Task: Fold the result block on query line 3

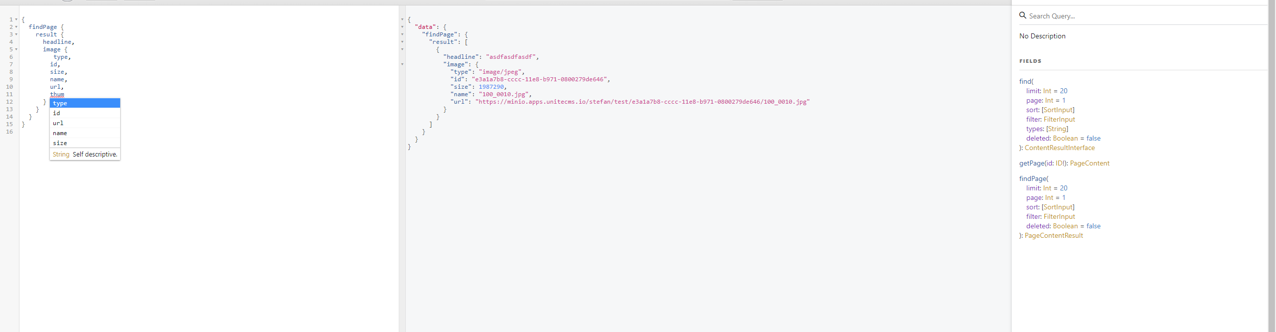Action: pos(16,34)
